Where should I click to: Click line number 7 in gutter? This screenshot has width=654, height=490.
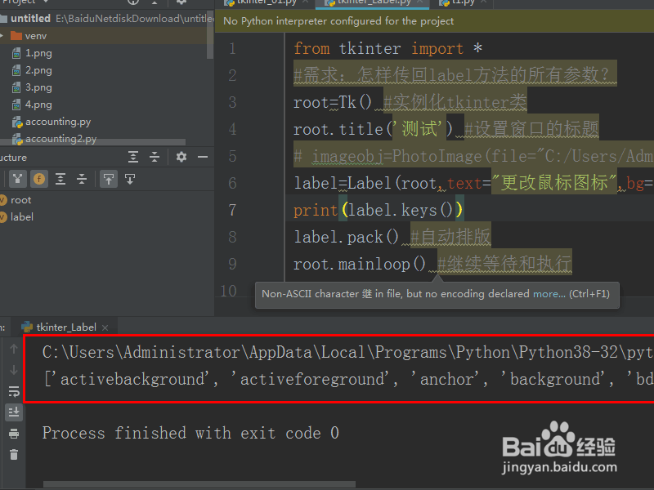click(x=232, y=210)
